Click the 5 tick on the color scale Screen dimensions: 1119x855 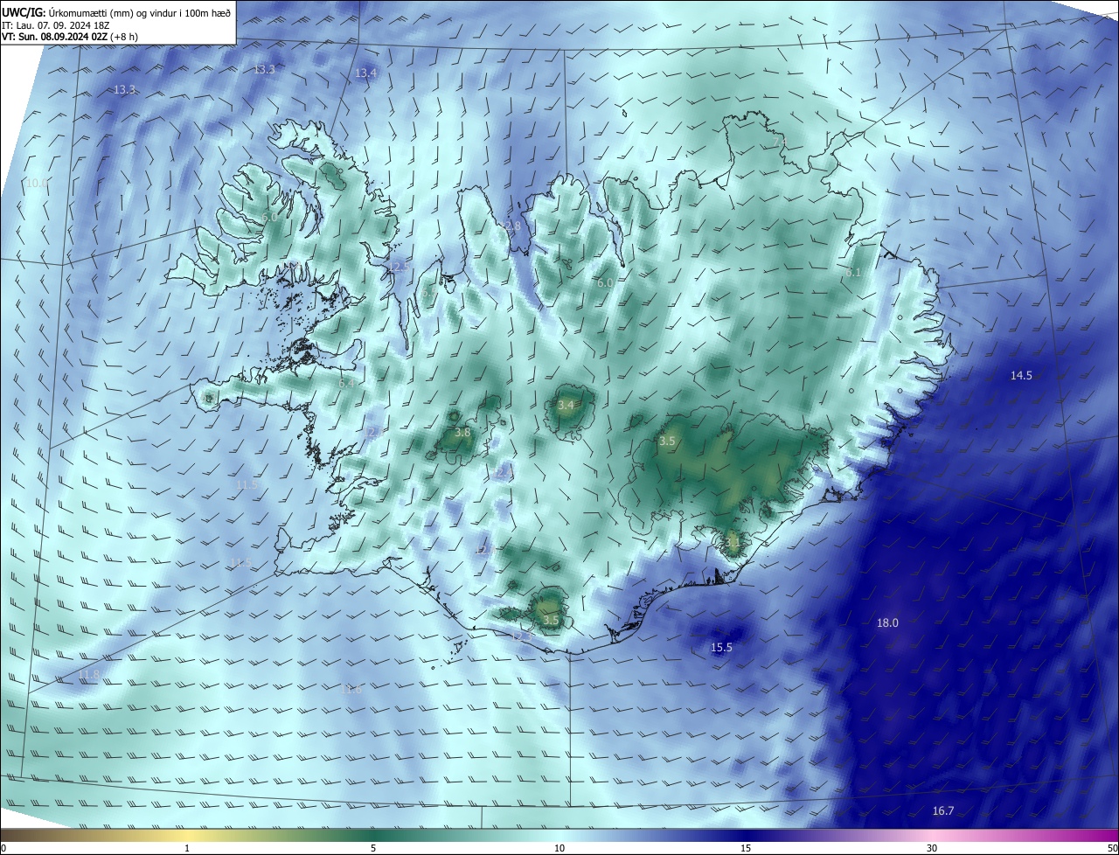(373, 848)
